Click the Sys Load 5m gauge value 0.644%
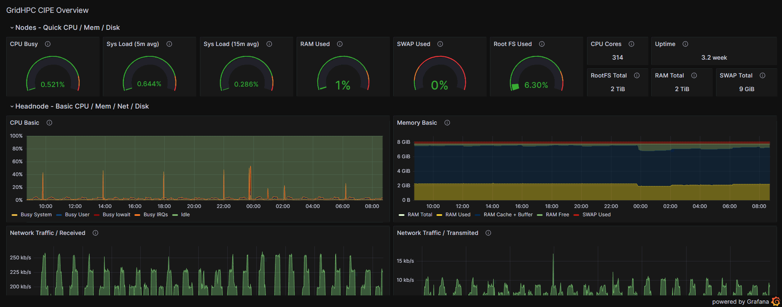Screen dimensions: 782x307 tap(149, 84)
